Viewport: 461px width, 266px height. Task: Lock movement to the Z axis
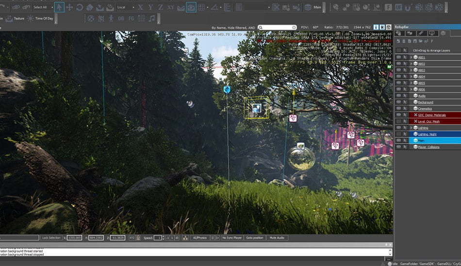[161, 7]
